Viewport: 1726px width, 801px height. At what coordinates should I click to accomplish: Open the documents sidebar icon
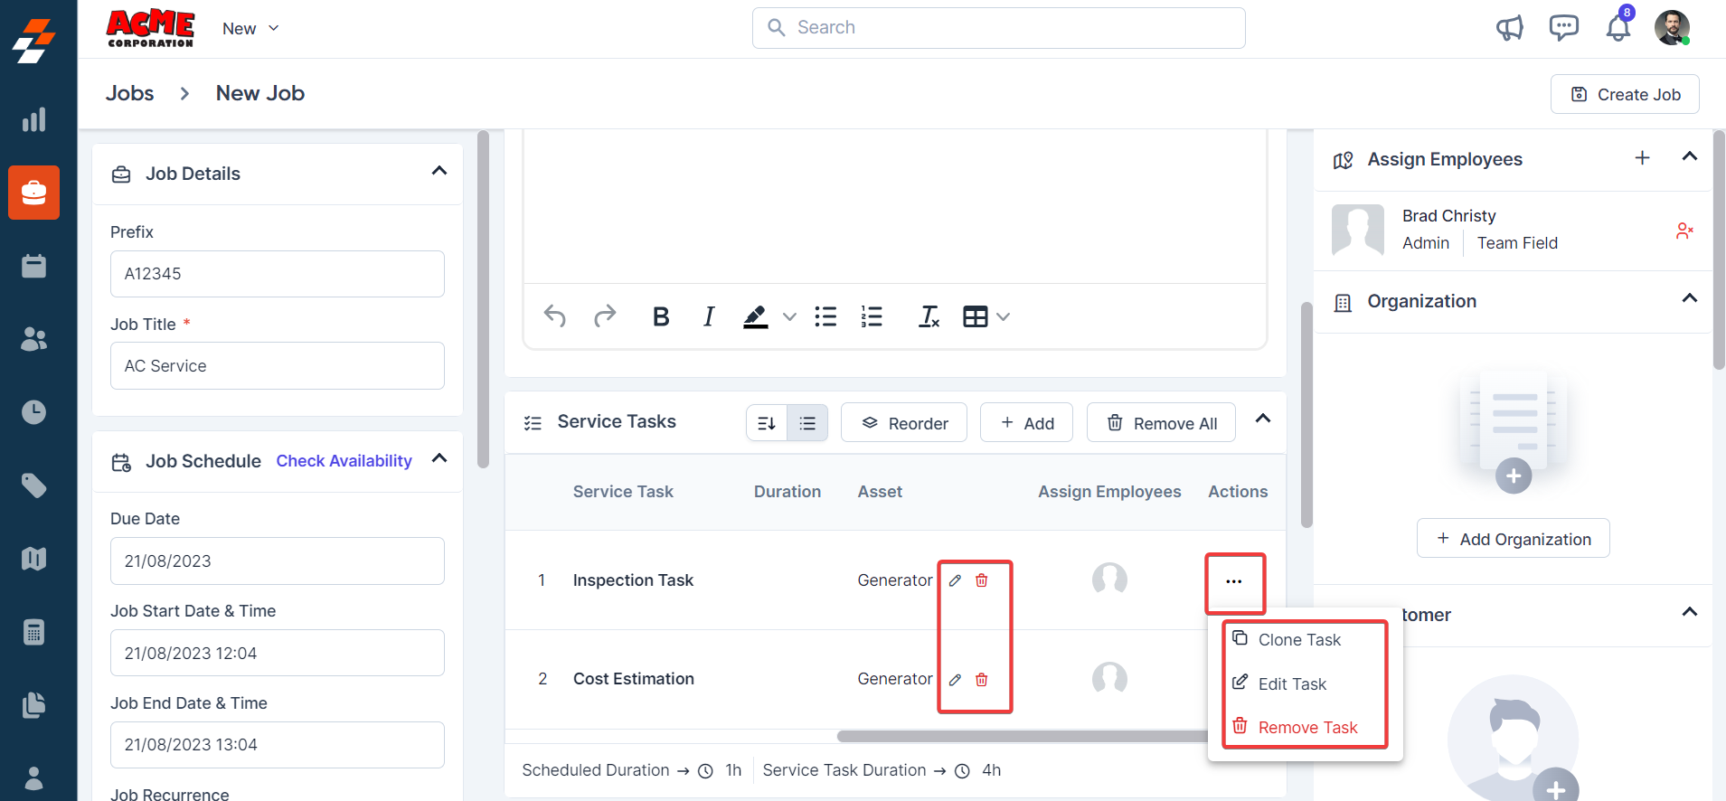click(x=33, y=705)
